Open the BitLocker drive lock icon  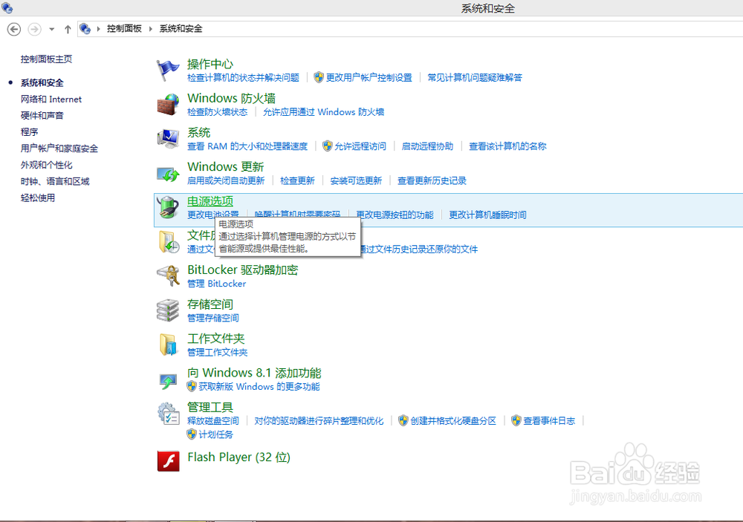click(168, 276)
